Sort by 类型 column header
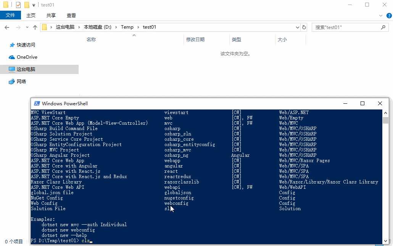 [x=236, y=39]
